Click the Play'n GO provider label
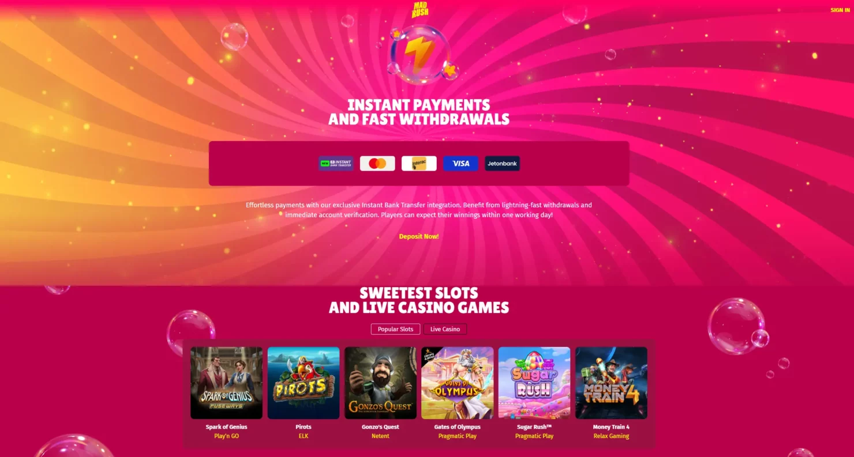Image resolution: width=854 pixels, height=457 pixels. [x=226, y=436]
